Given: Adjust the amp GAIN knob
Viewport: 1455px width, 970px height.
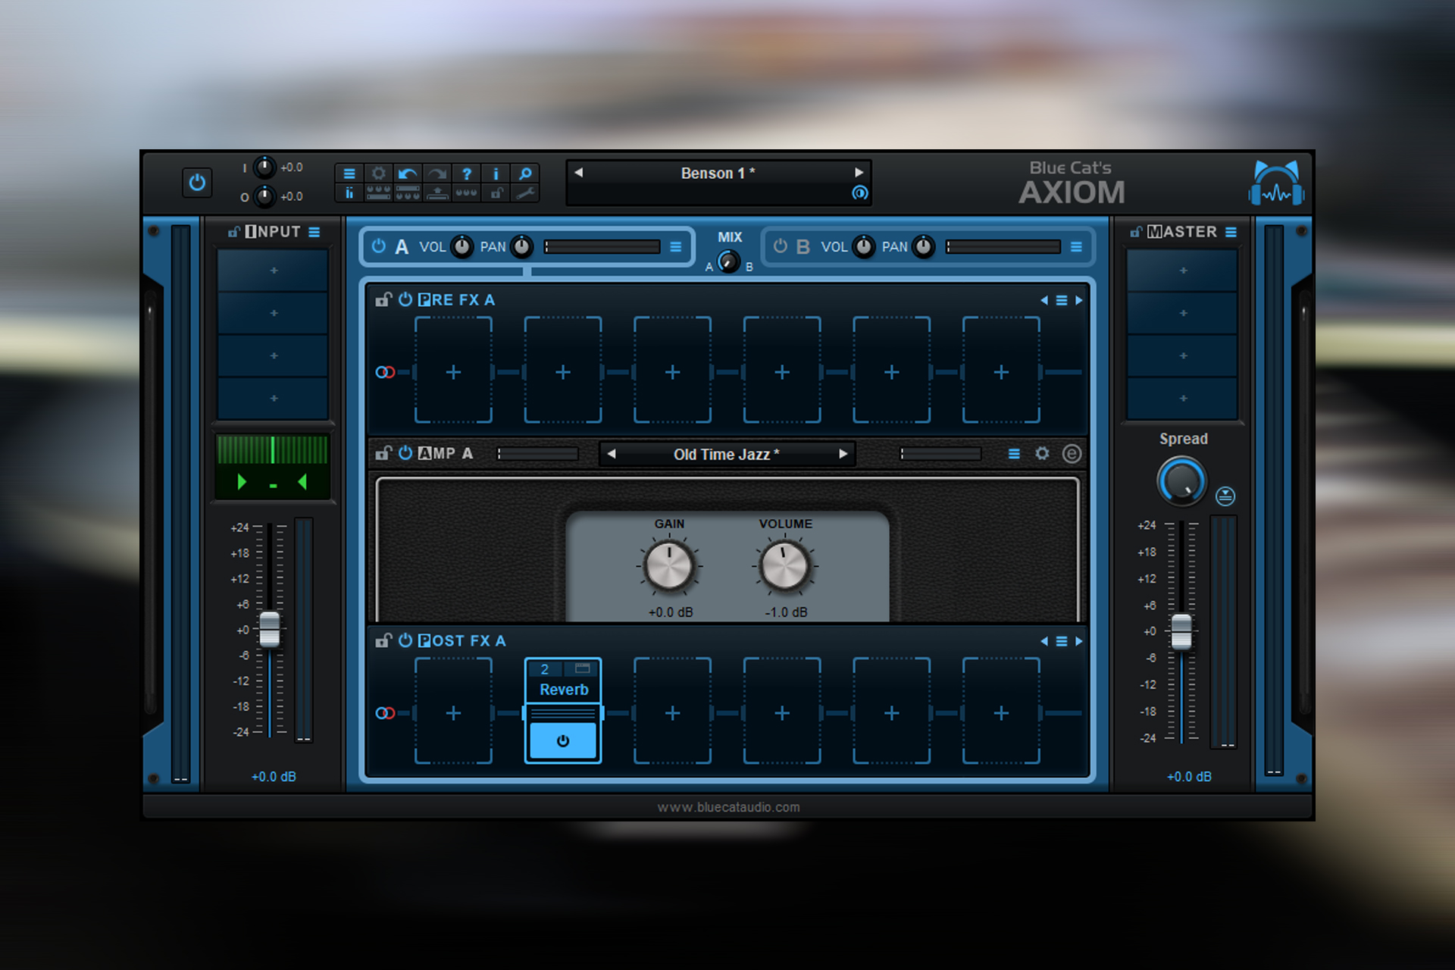Looking at the screenshot, I should (x=669, y=566).
